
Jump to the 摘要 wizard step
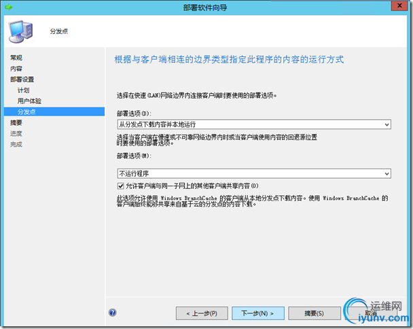pyautogui.click(x=16, y=123)
